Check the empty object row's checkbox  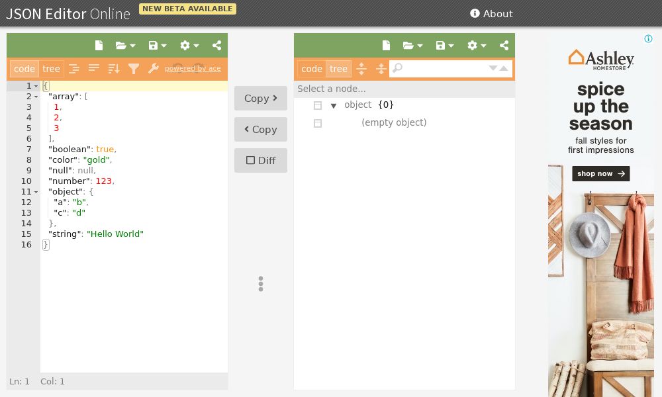[318, 122]
